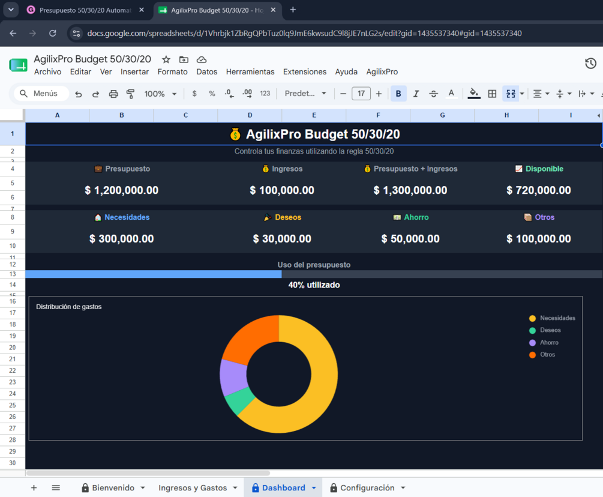Open the Datos menu
Viewport: 603px width, 497px height.
pyautogui.click(x=207, y=72)
